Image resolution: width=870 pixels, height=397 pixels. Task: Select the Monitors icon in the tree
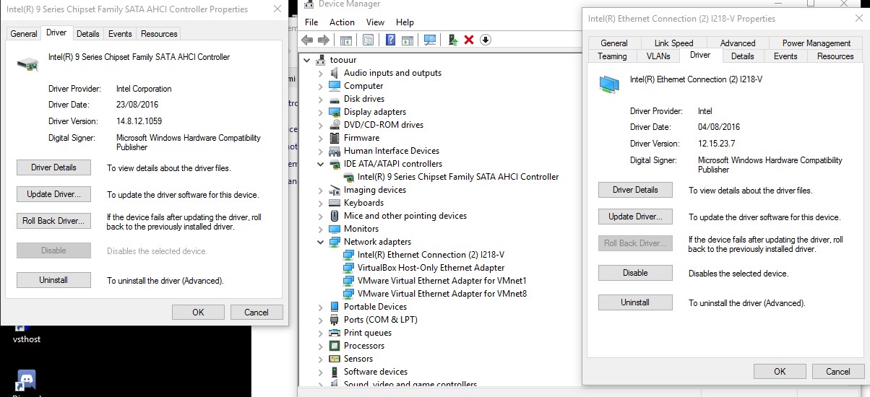335,229
